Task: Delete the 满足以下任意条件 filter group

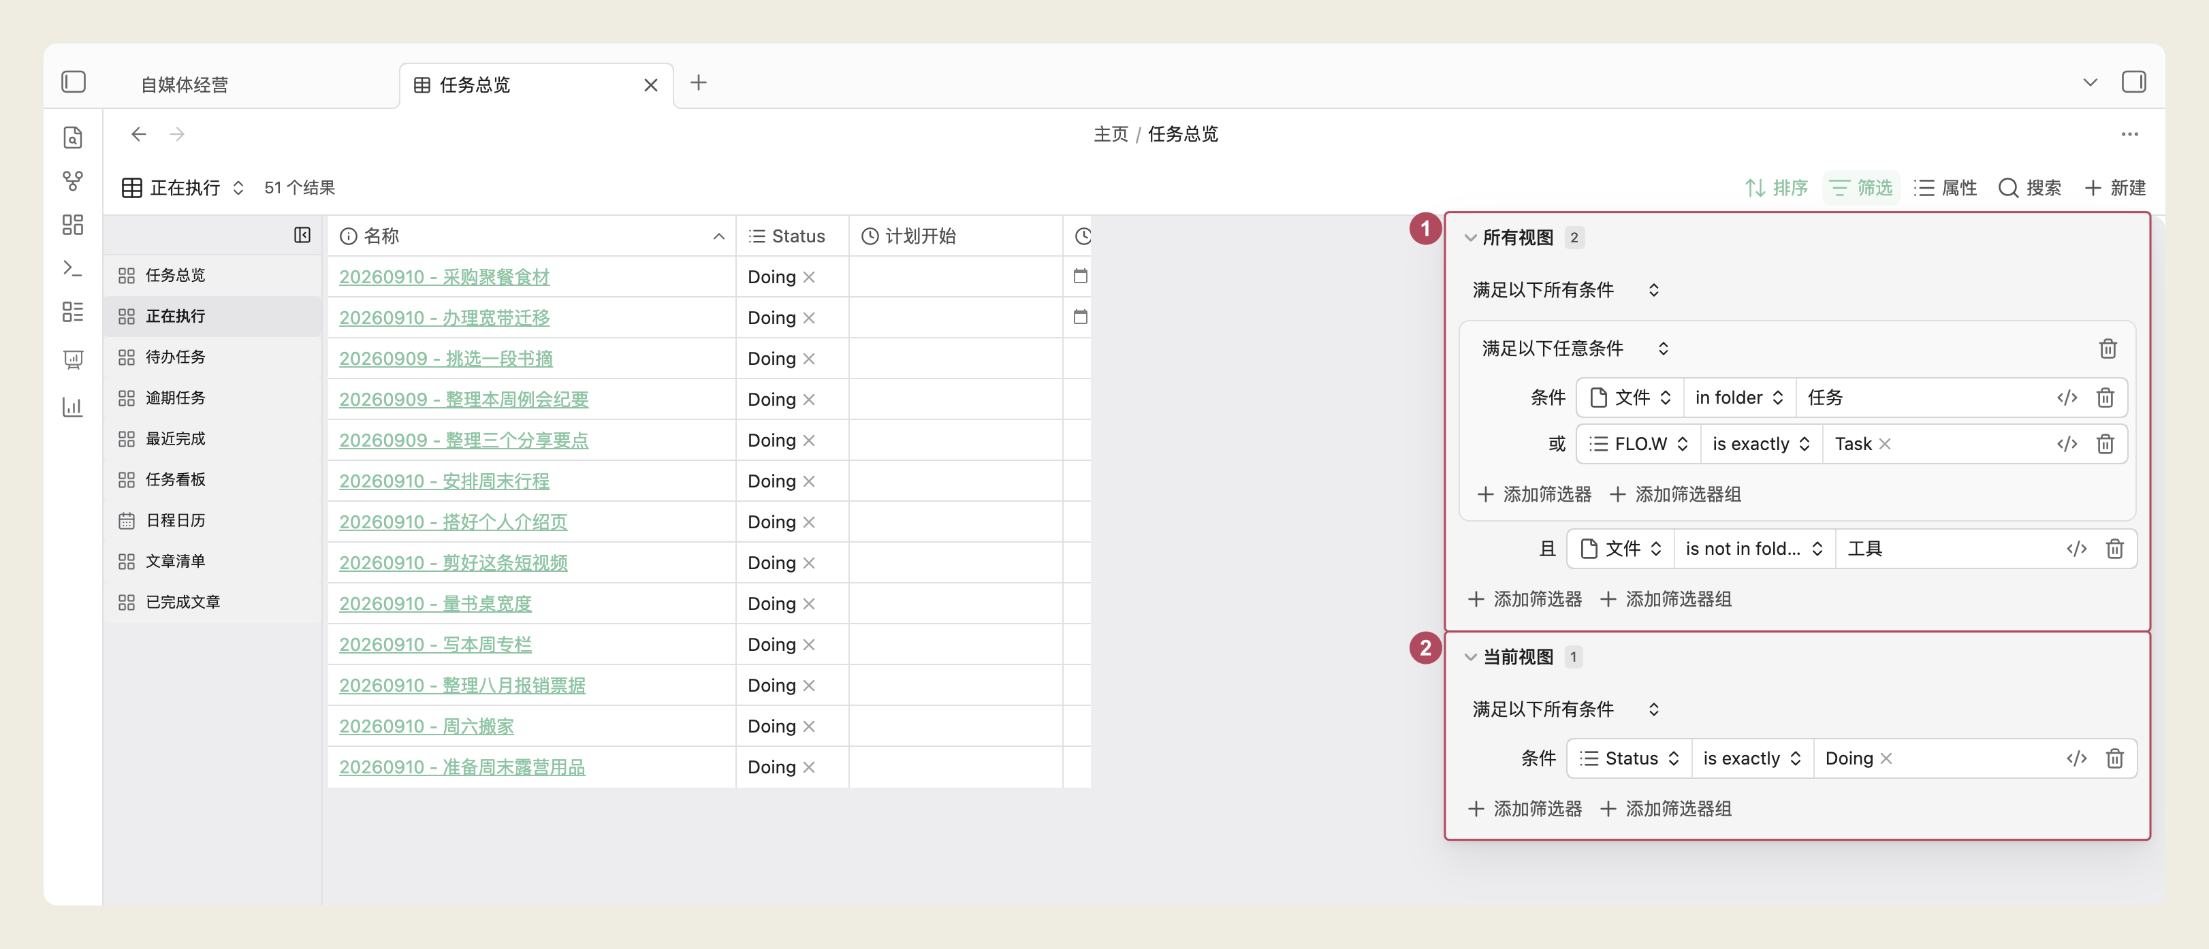Action: [2108, 349]
